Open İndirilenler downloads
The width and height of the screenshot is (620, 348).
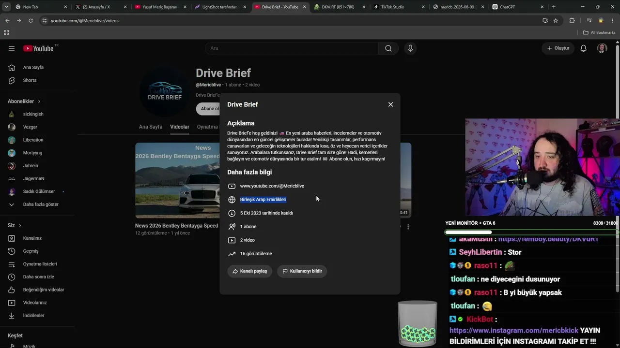[33, 316]
